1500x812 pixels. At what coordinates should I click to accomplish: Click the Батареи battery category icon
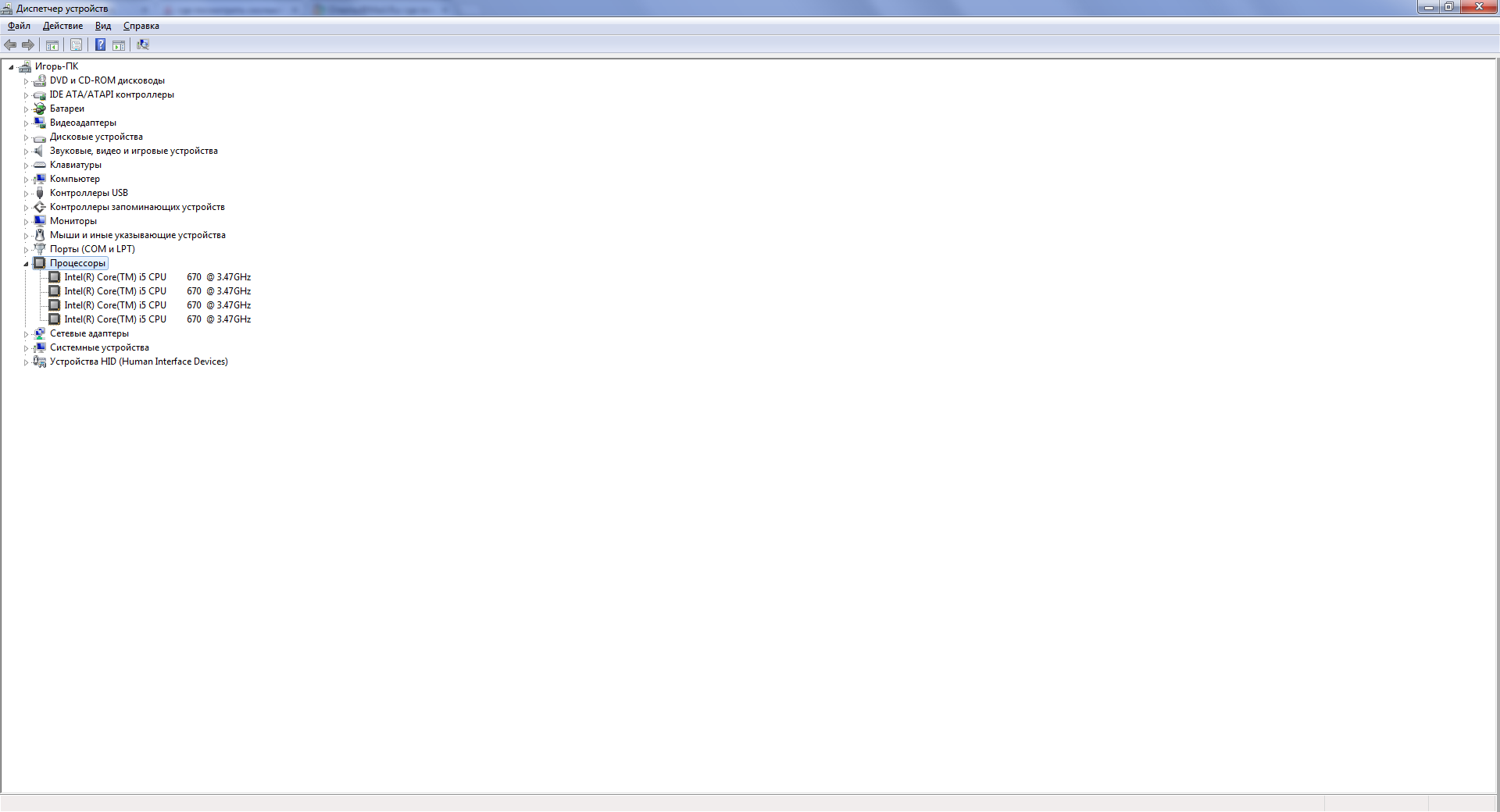40,109
